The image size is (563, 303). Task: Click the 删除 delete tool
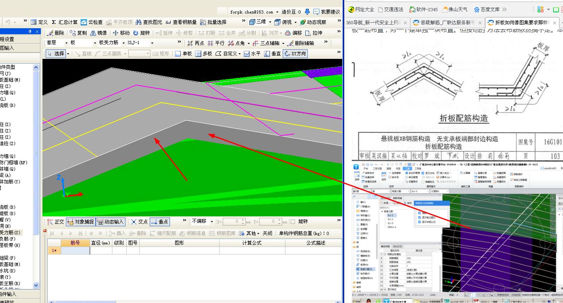[x=56, y=33]
